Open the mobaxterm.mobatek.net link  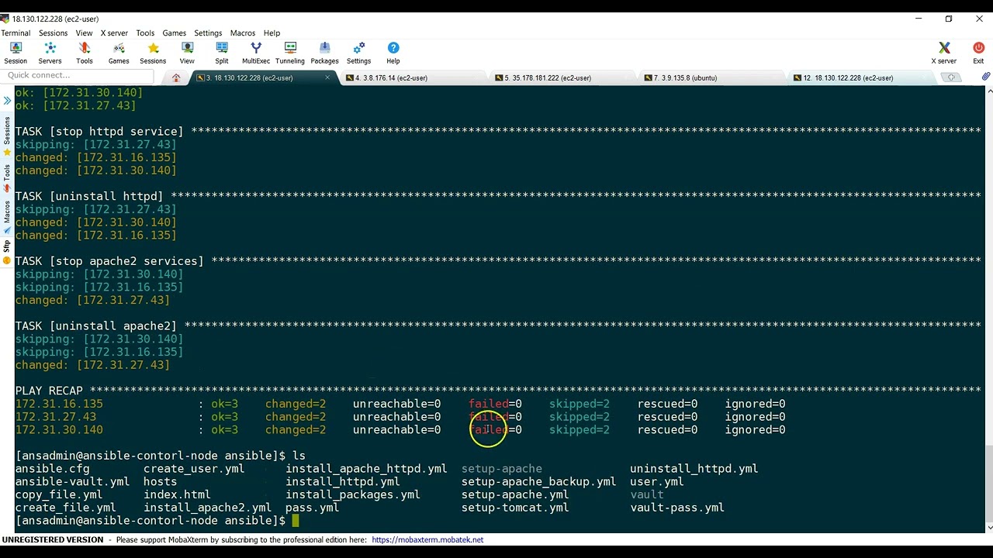click(427, 539)
